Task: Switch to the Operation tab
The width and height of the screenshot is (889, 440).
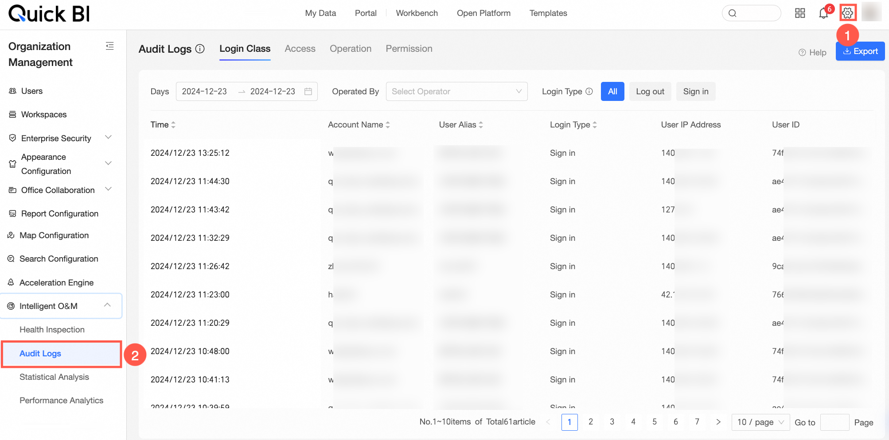Action: [x=351, y=49]
